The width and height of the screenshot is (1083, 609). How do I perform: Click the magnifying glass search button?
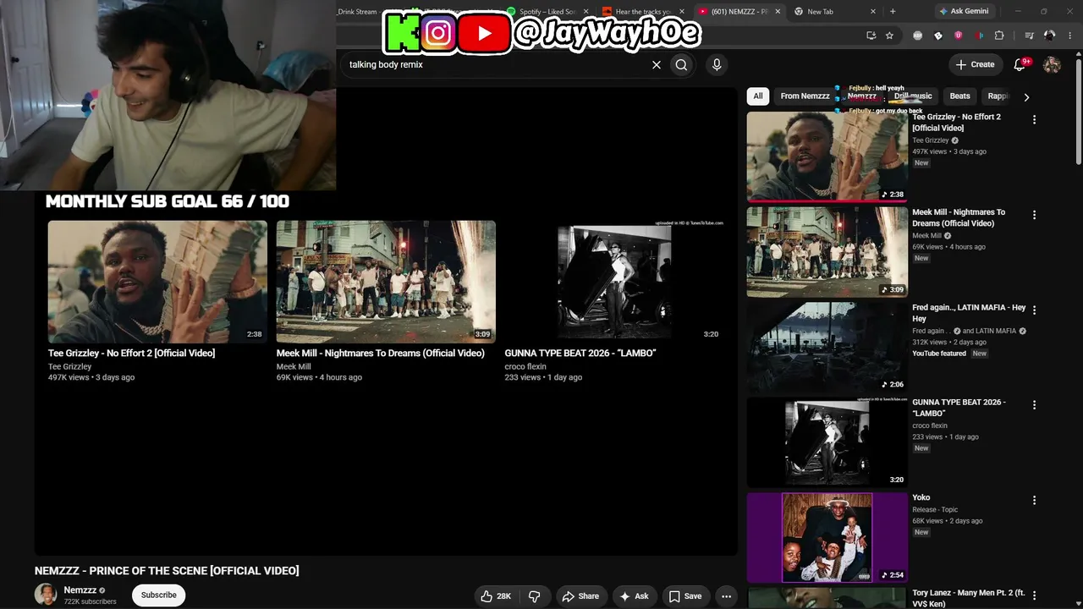(681, 64)
